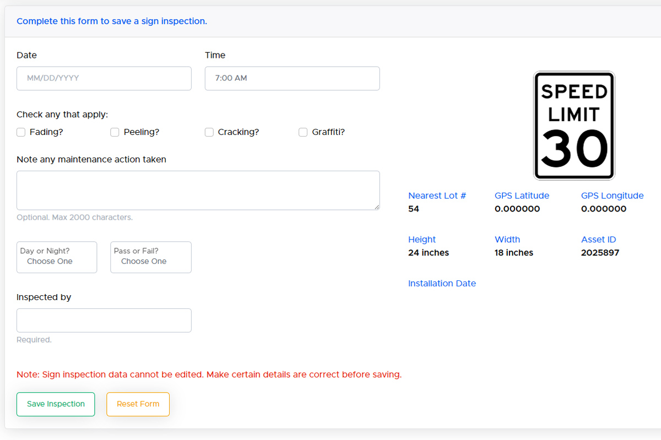Open the Time field set to 7:00 AM
The image size is (661, 440).
coord(292,78)
